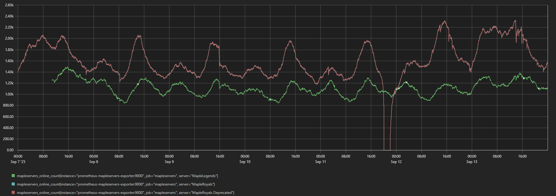Image resolution: width=556 pixels, height=196 pixels.
Task: Click the Sep 13 x-axis date label
Action: pyautogui.click(x=472, y=162)
